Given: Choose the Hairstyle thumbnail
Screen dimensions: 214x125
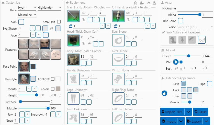Looking at the screenshot, I should [24, 79].
